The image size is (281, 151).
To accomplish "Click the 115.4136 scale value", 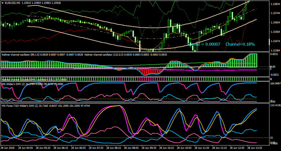I will (275, 105).
